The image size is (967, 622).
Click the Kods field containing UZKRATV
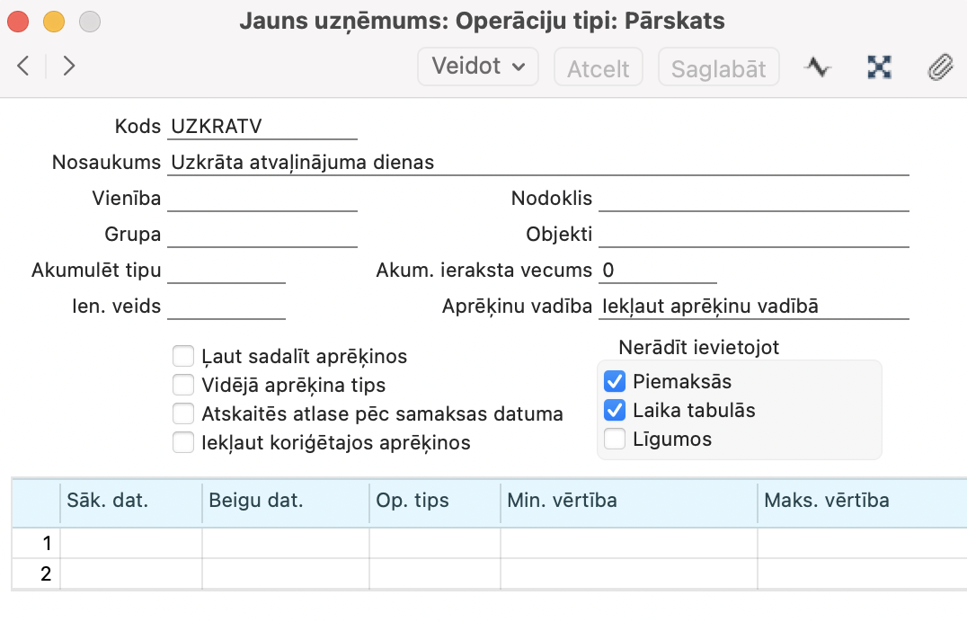click(x=262, y=128)
